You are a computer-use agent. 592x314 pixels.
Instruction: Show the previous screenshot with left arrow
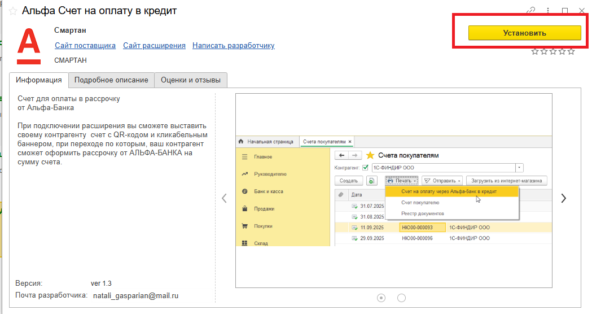click(x=224, y=198)
